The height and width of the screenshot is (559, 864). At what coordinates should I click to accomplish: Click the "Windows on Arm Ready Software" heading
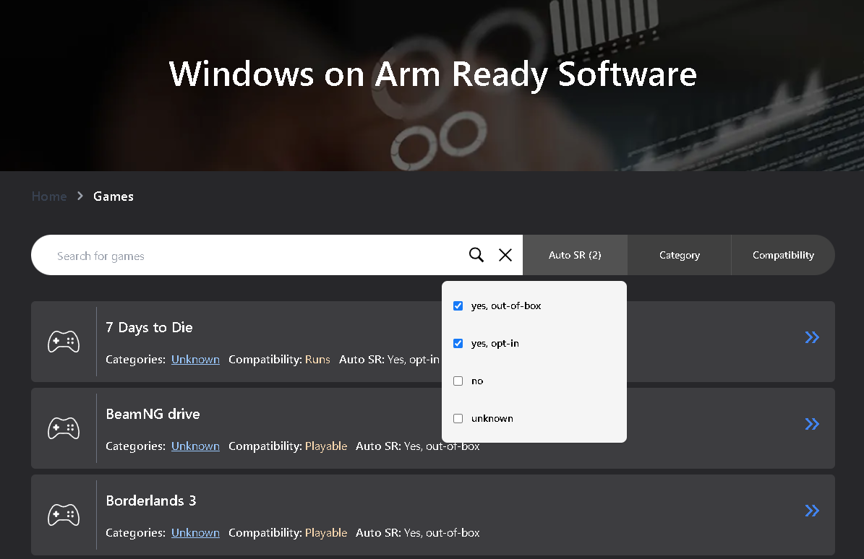(x=432, y=74)
